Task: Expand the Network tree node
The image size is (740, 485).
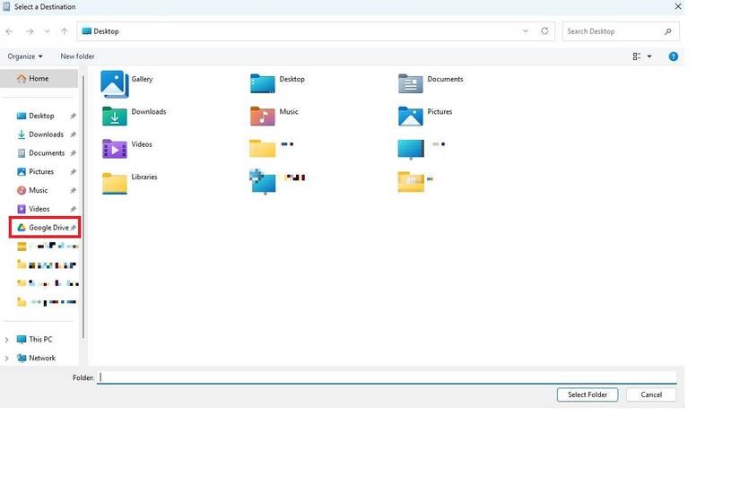Action: click(7, 359)
